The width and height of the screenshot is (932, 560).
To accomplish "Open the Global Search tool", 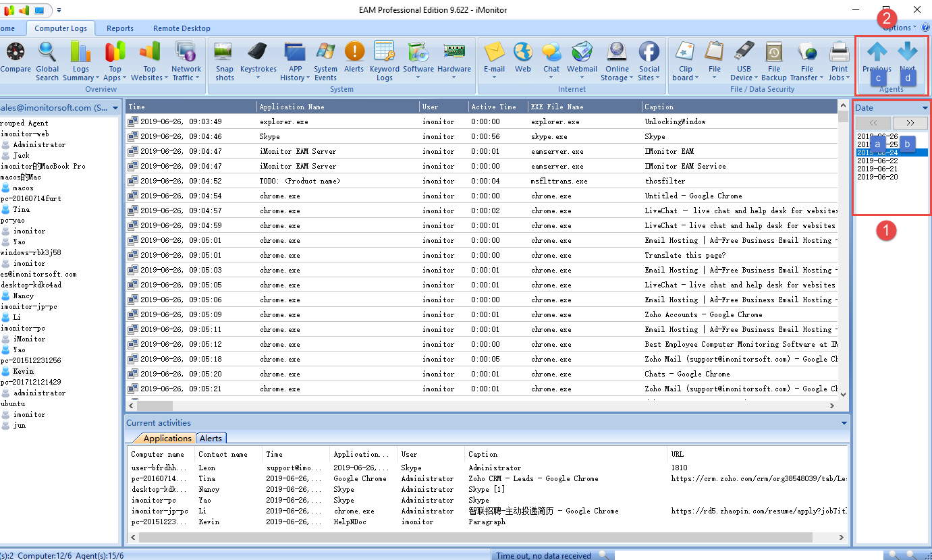I will [x=47, y=61].
